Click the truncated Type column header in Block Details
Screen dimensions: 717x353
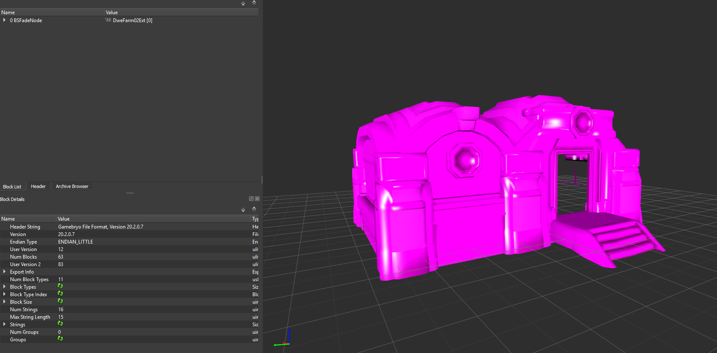tap(255, 219)
